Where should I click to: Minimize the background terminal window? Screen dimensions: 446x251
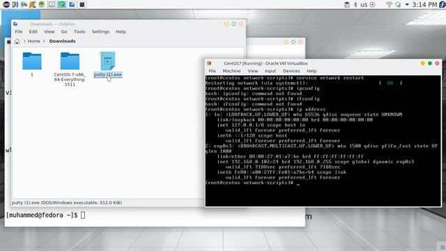286,42
